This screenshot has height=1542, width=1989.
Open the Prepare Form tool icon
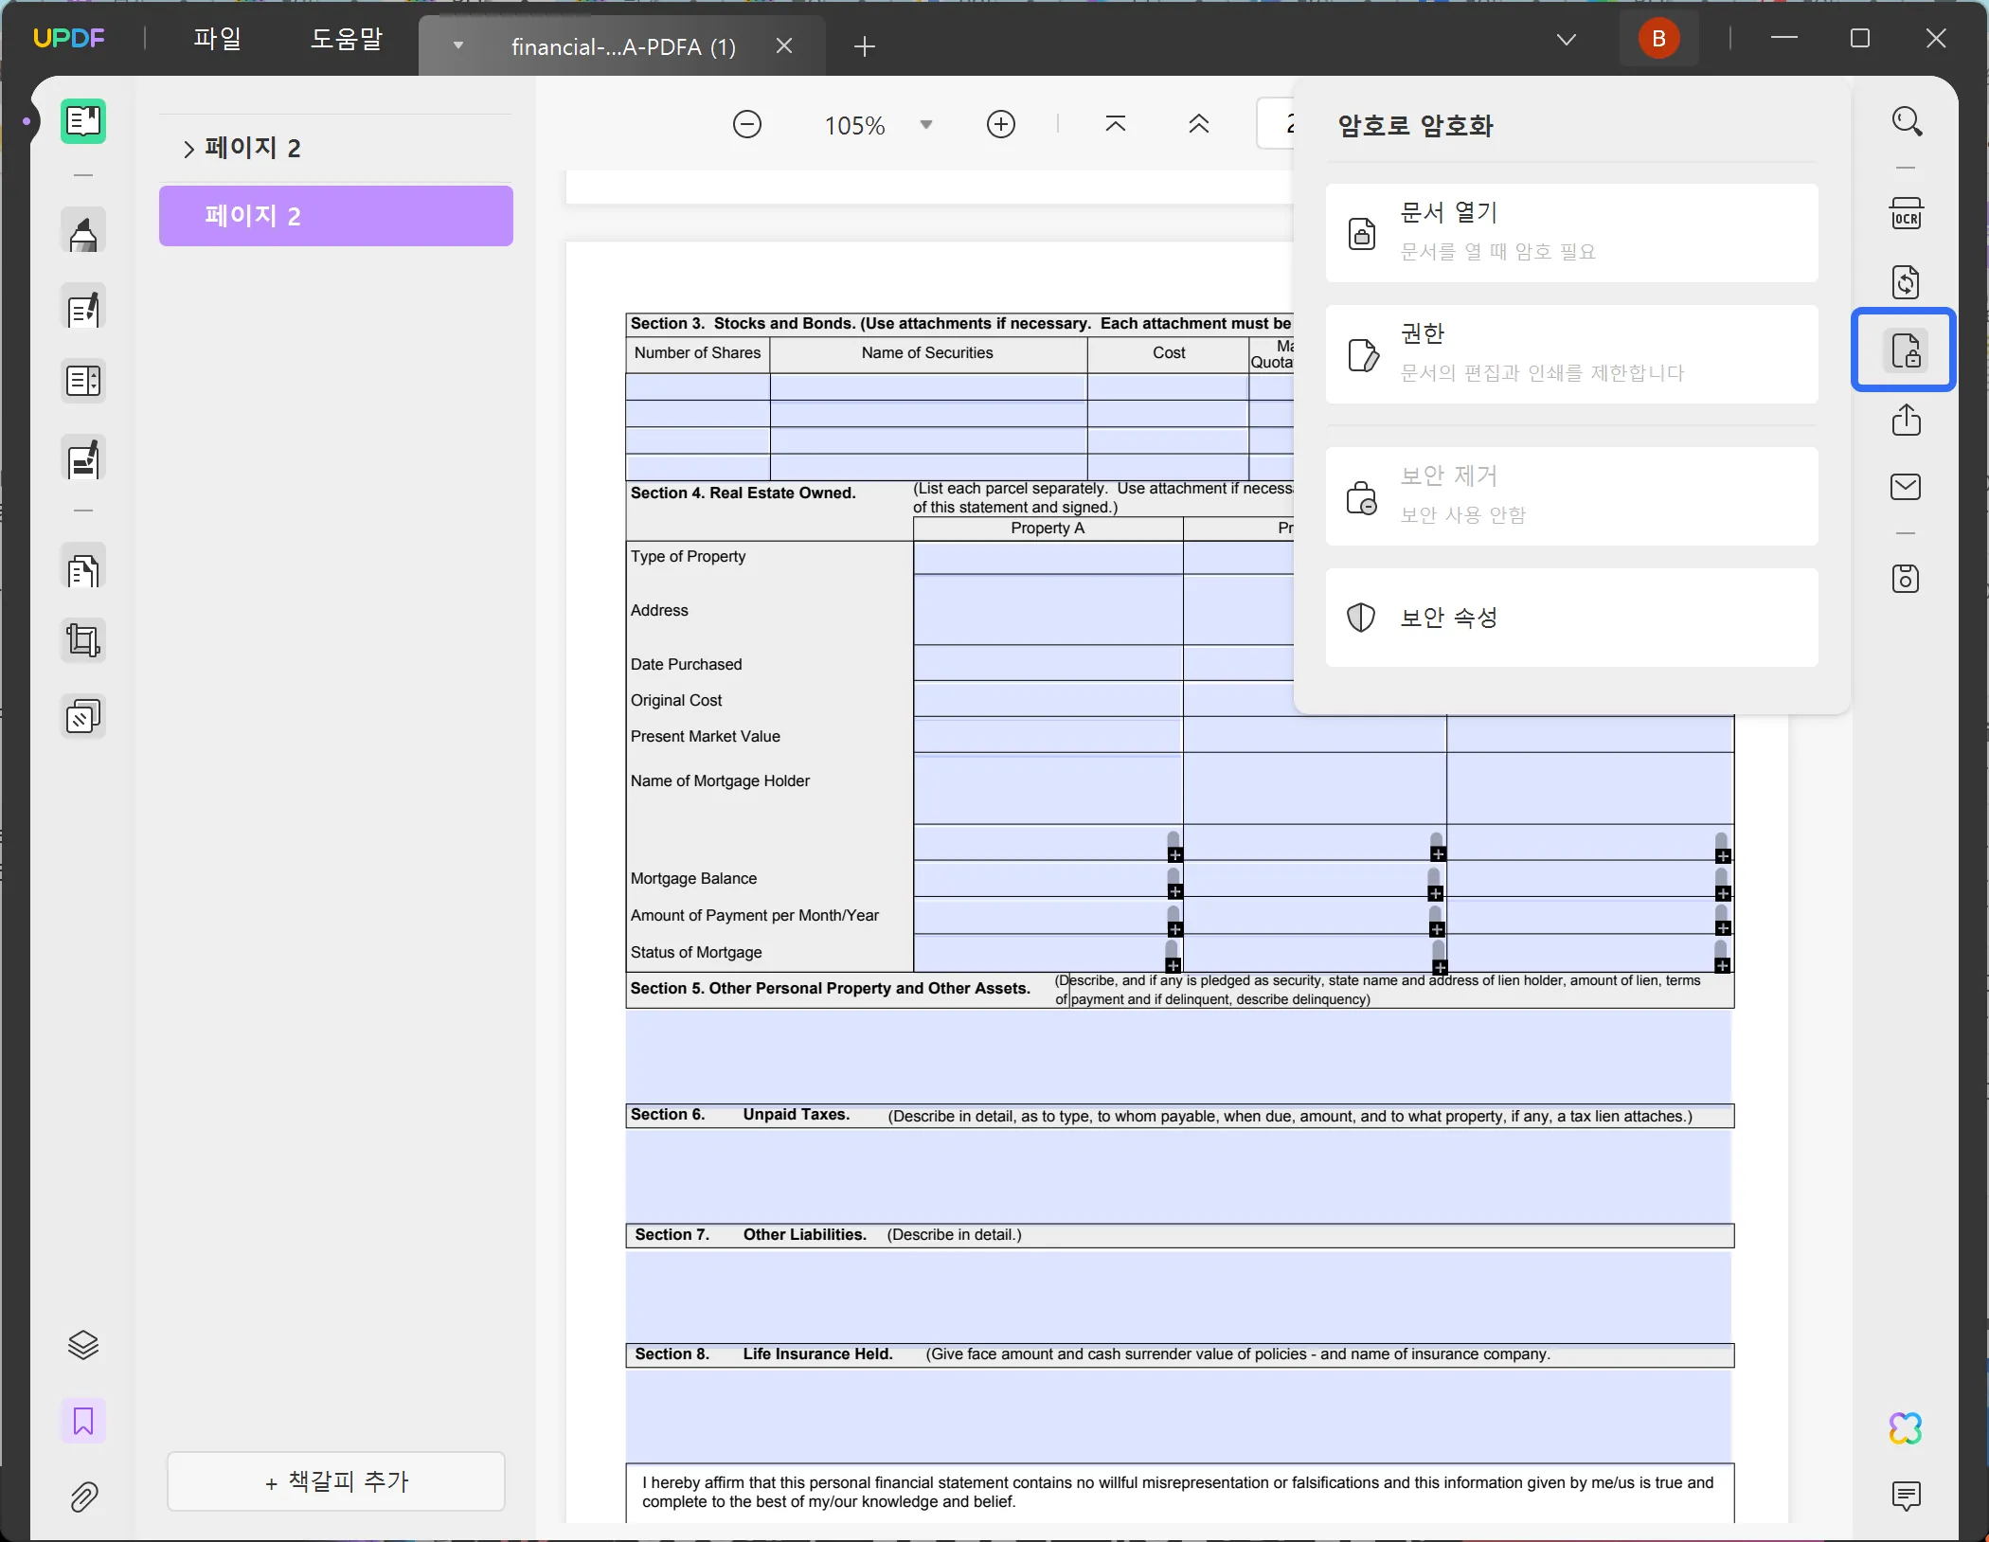(x=83, y=382)
